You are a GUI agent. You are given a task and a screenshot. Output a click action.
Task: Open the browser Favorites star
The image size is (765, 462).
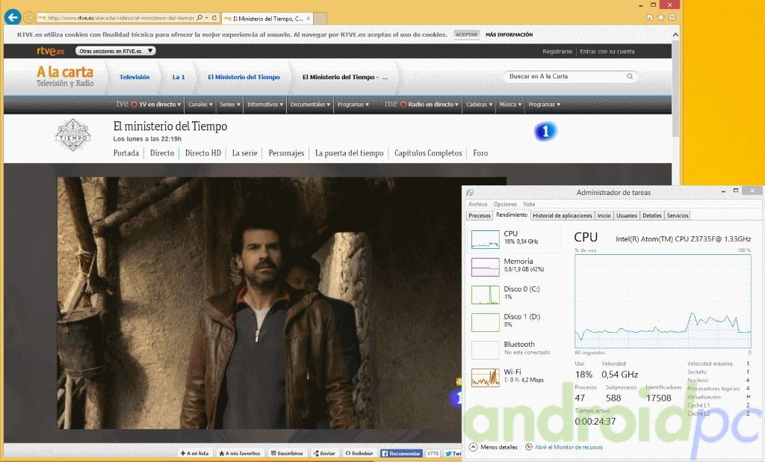(x=660, y=17)
